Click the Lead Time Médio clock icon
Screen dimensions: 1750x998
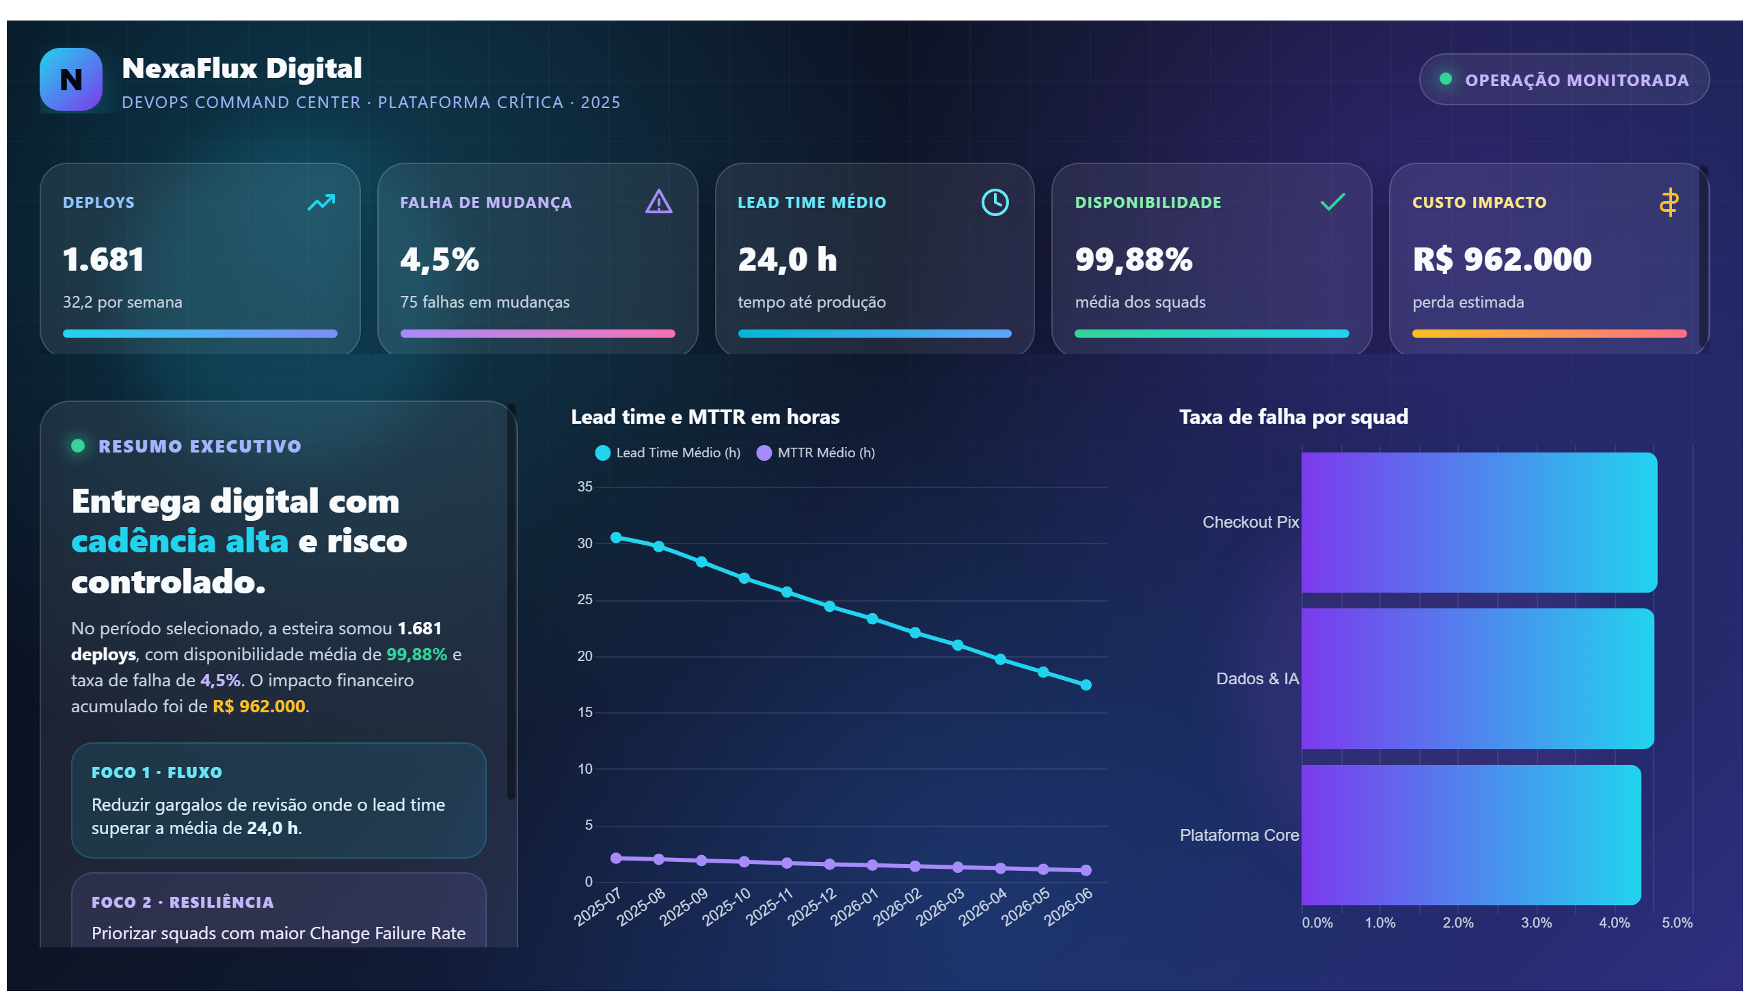(x=995, y=202)
